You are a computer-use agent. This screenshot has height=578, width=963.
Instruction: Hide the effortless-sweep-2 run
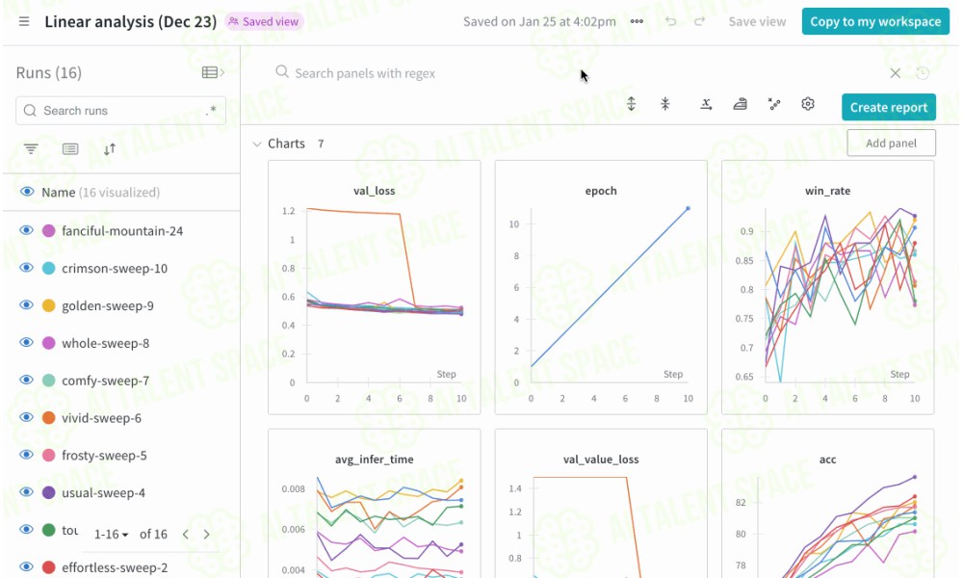26,567
